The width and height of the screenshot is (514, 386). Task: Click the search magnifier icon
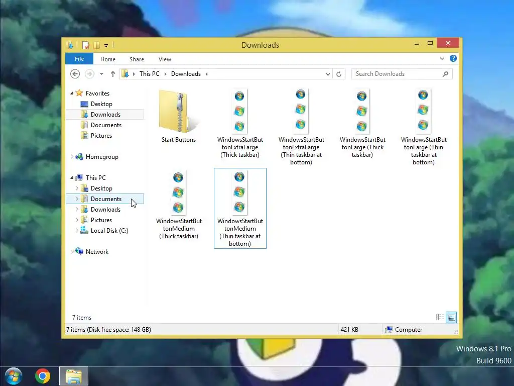pos(445,74)
